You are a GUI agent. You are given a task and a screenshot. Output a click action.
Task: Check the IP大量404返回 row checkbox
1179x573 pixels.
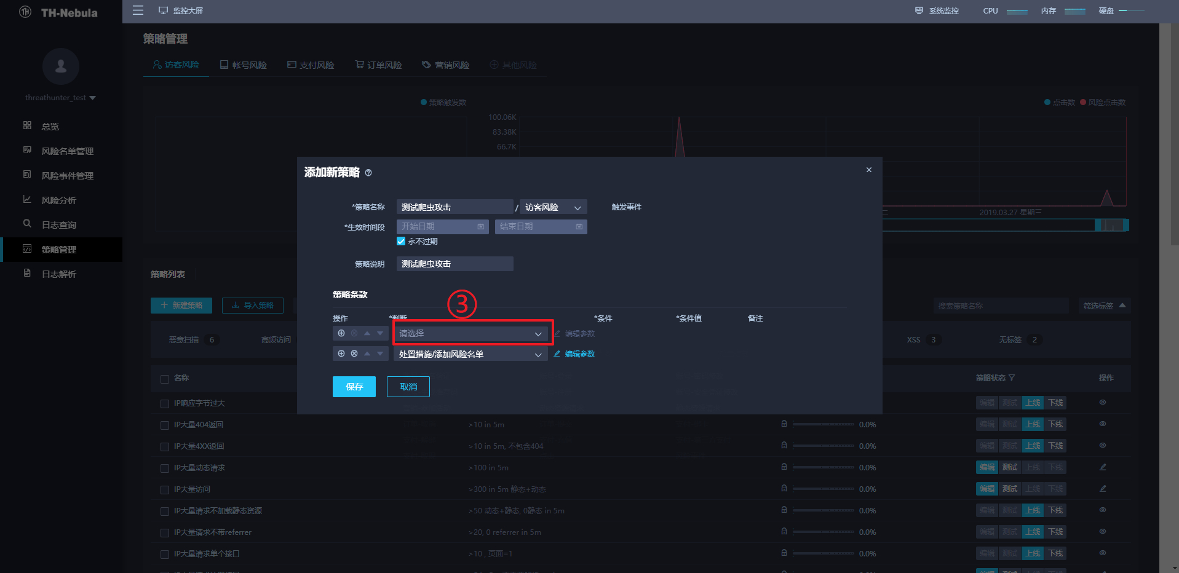click(x=164, y=425)
